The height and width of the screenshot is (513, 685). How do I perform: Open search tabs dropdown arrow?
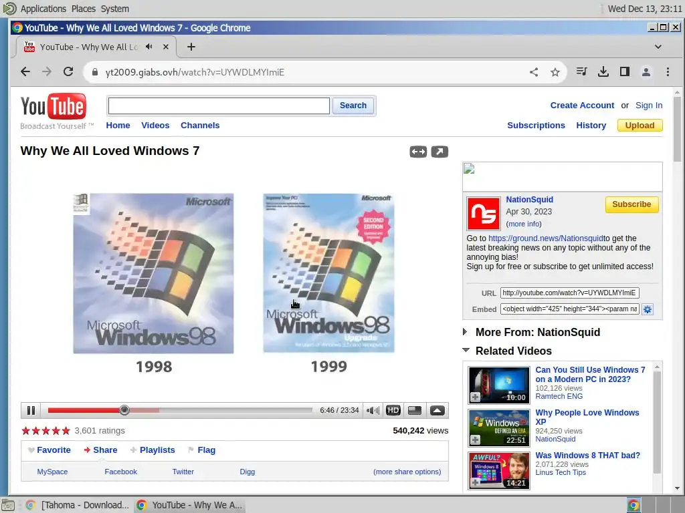(x=658, y=47)
